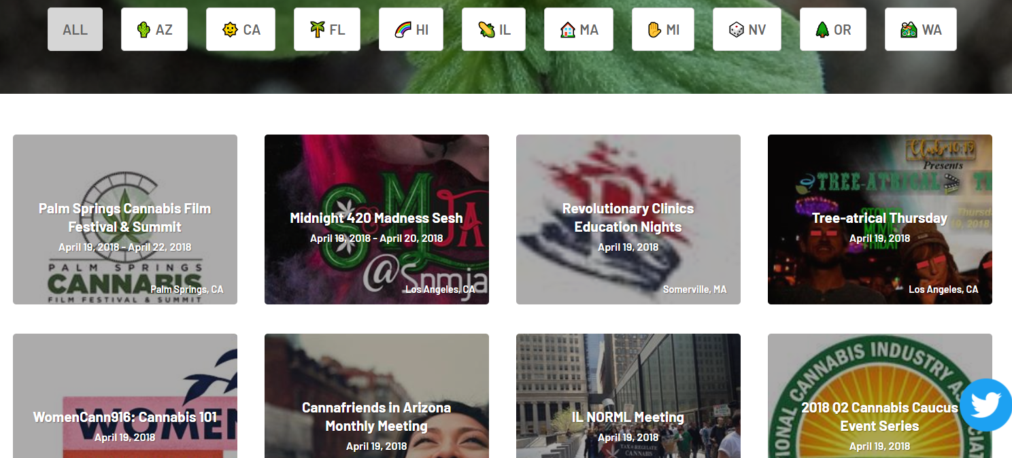
Task: Open the Tree-atrical Thursday event card
Action: [x=880, y=219]
